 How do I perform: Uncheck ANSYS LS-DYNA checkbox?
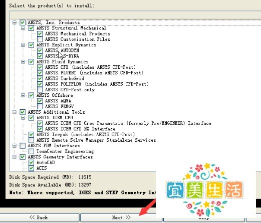(40, 56)
